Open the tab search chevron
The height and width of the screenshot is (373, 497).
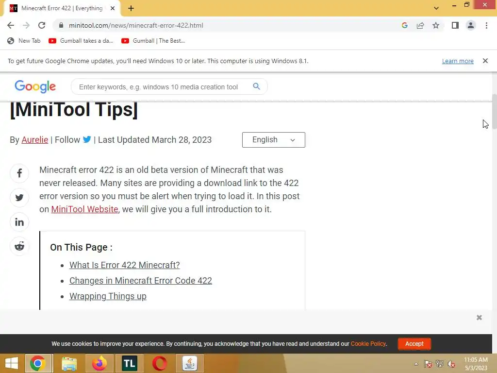point(436,8)
